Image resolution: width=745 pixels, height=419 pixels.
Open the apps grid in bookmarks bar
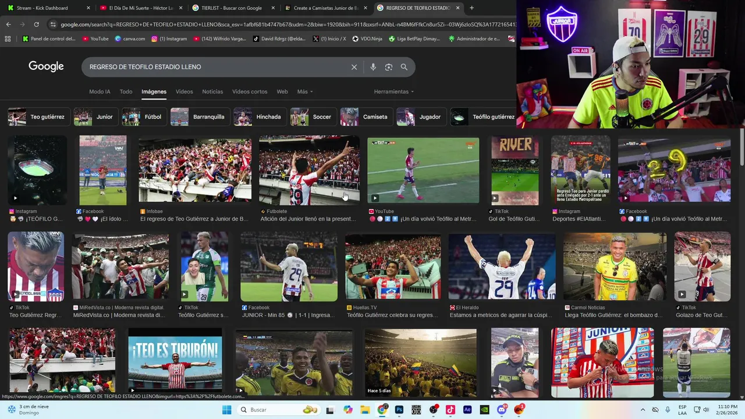[8, 39]
